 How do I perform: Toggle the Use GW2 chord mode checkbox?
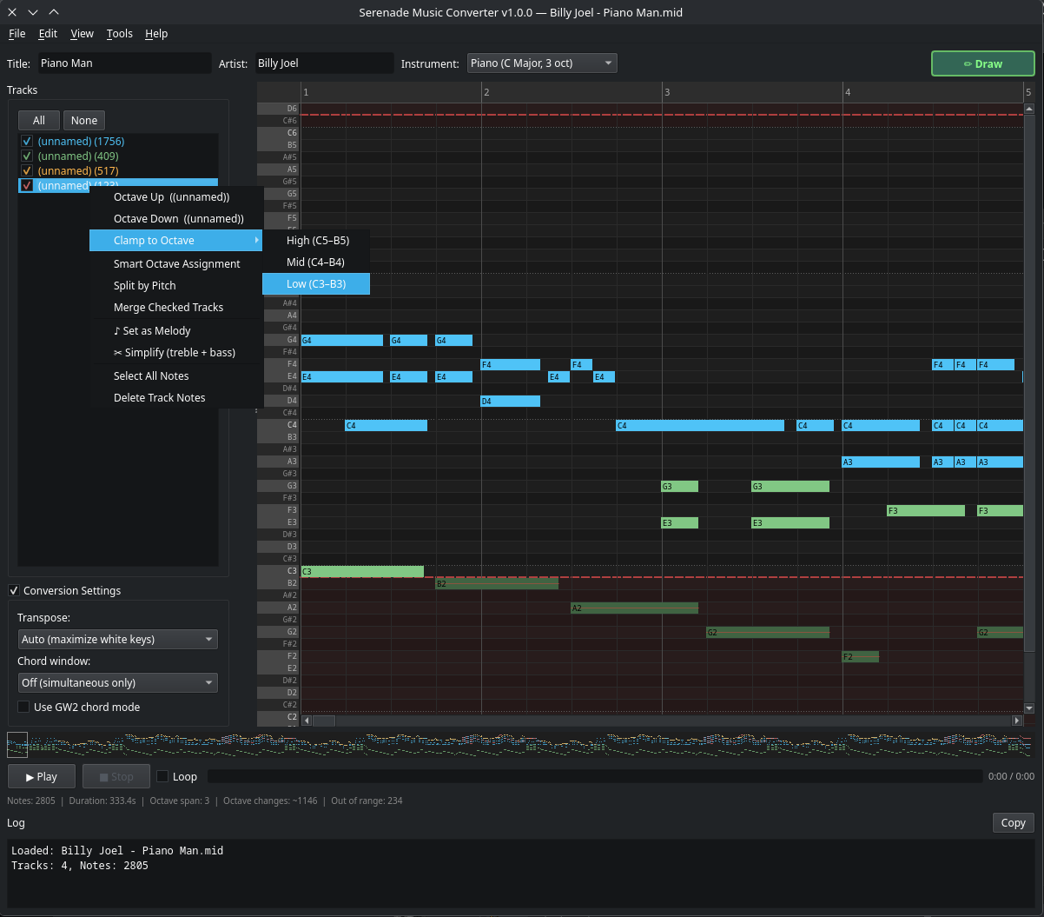23,706
